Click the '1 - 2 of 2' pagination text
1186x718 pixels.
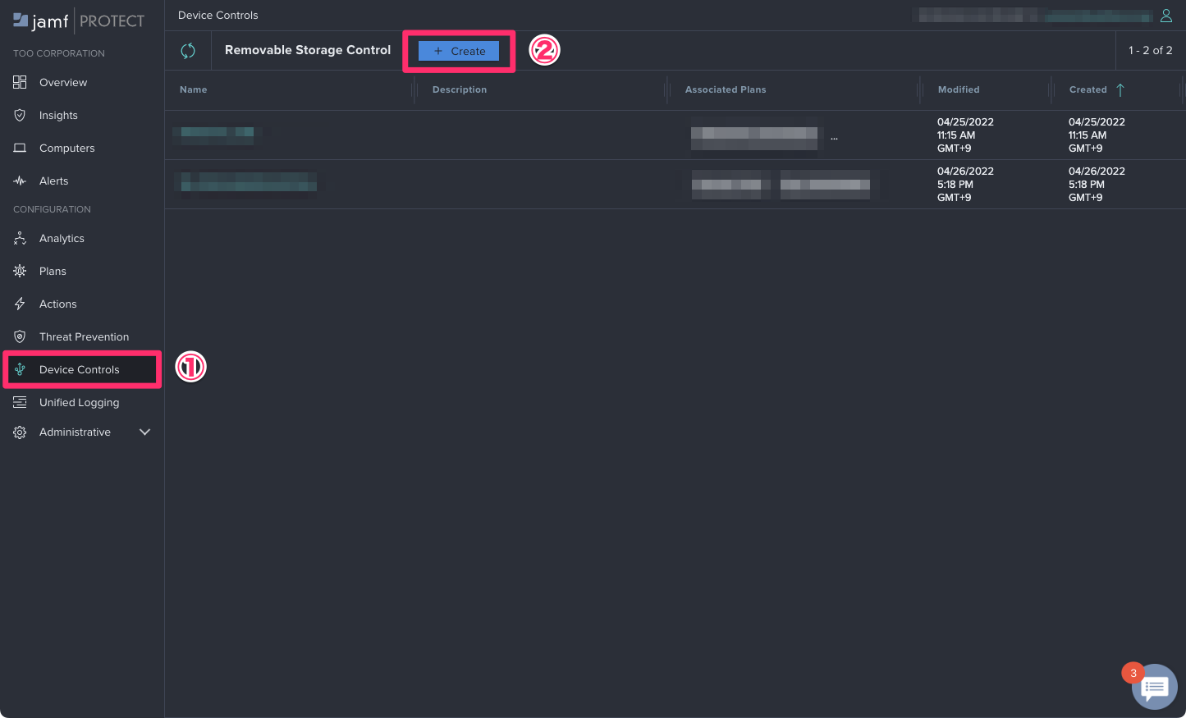[x=1151, y=50]
